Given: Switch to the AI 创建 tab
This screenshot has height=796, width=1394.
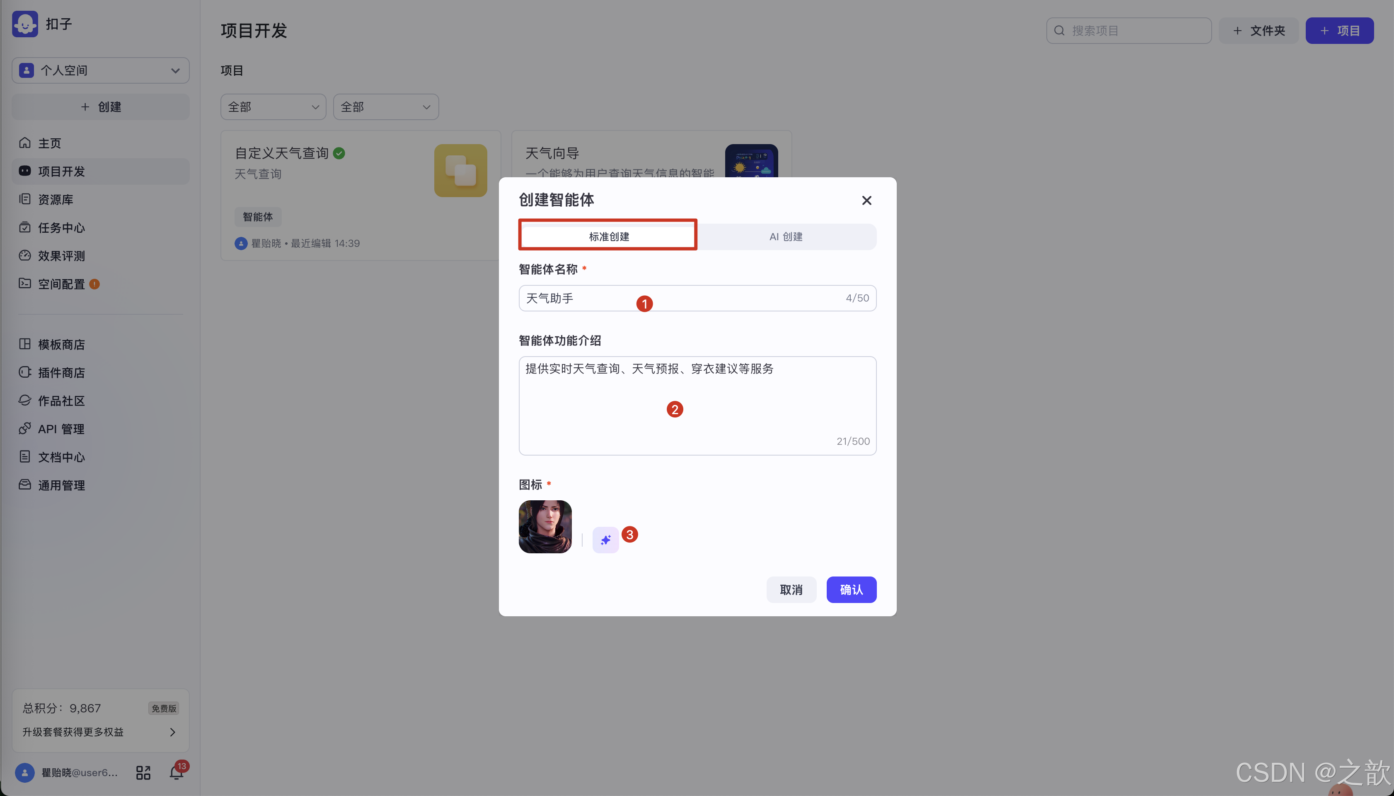Looking at the screenshot, I should pyautogui.click(x=786, y=236).
